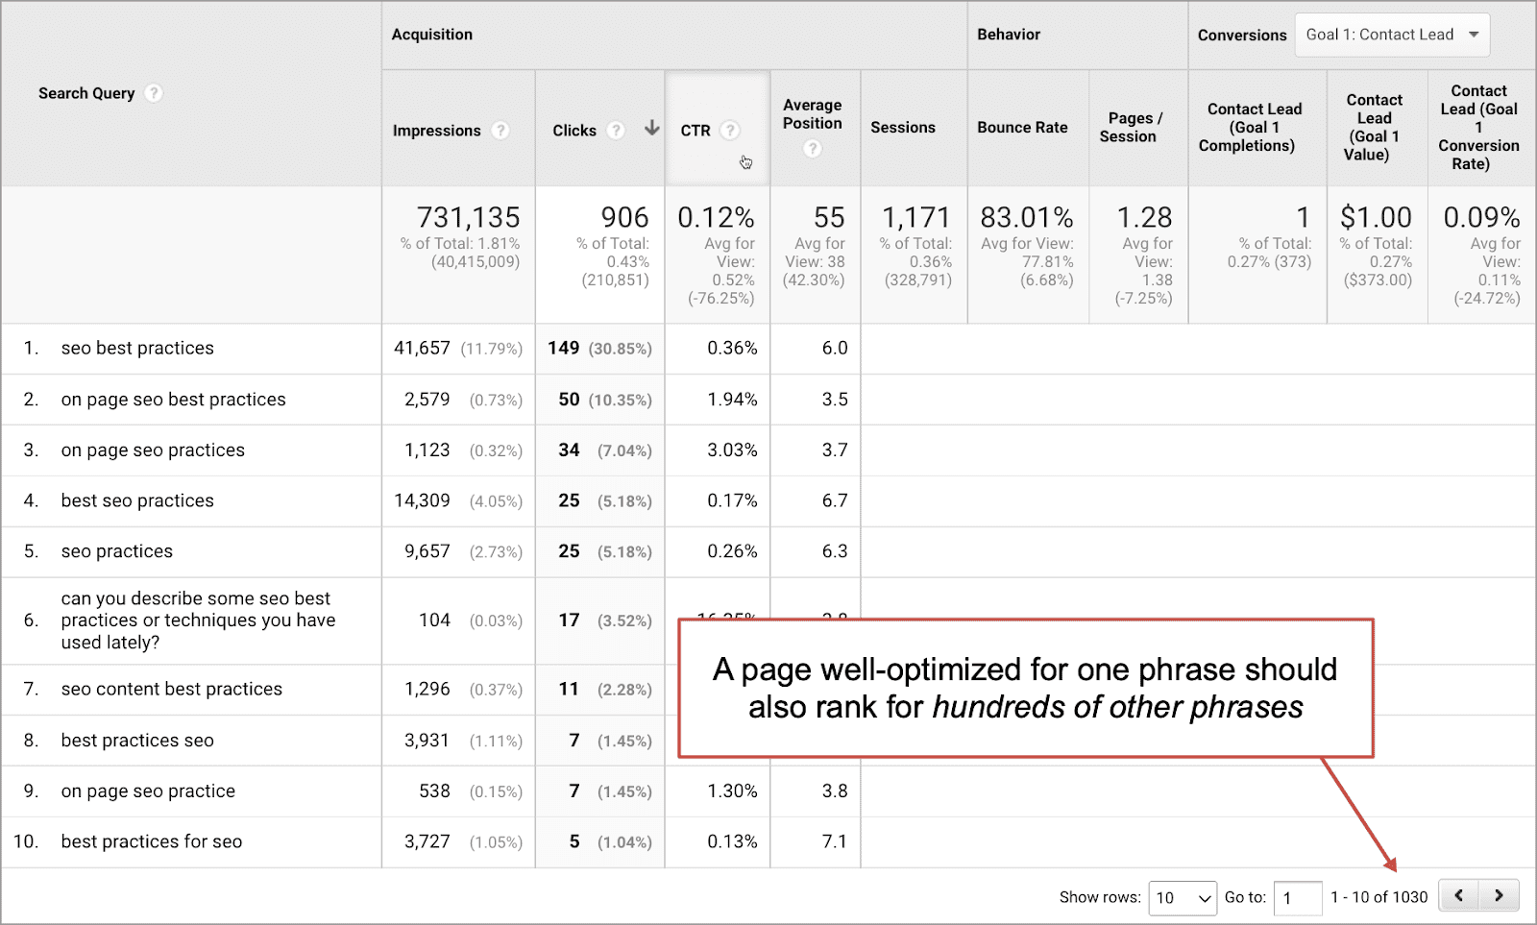This screenshot has height=925, width=1537.
Task: Click the Clicks column help icon
Action: coord(616,131)
